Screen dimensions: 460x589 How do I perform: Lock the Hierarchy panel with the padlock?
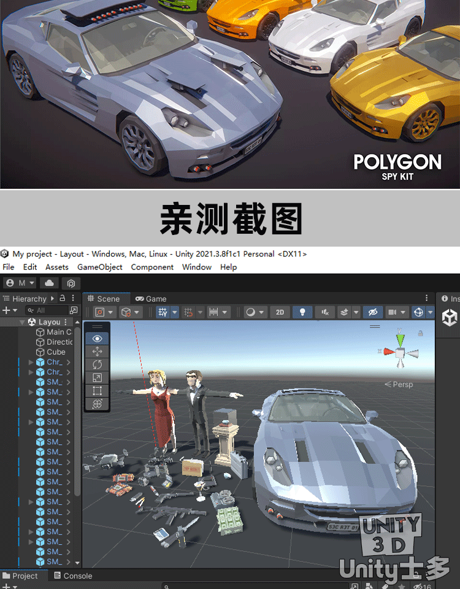pos(63,298)
